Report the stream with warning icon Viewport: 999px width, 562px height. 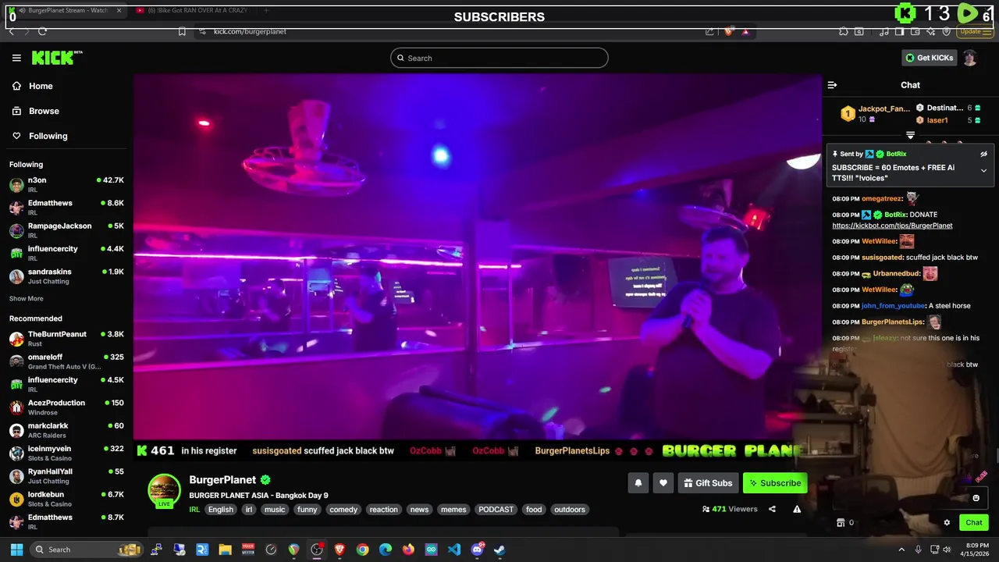pos(797,509)
